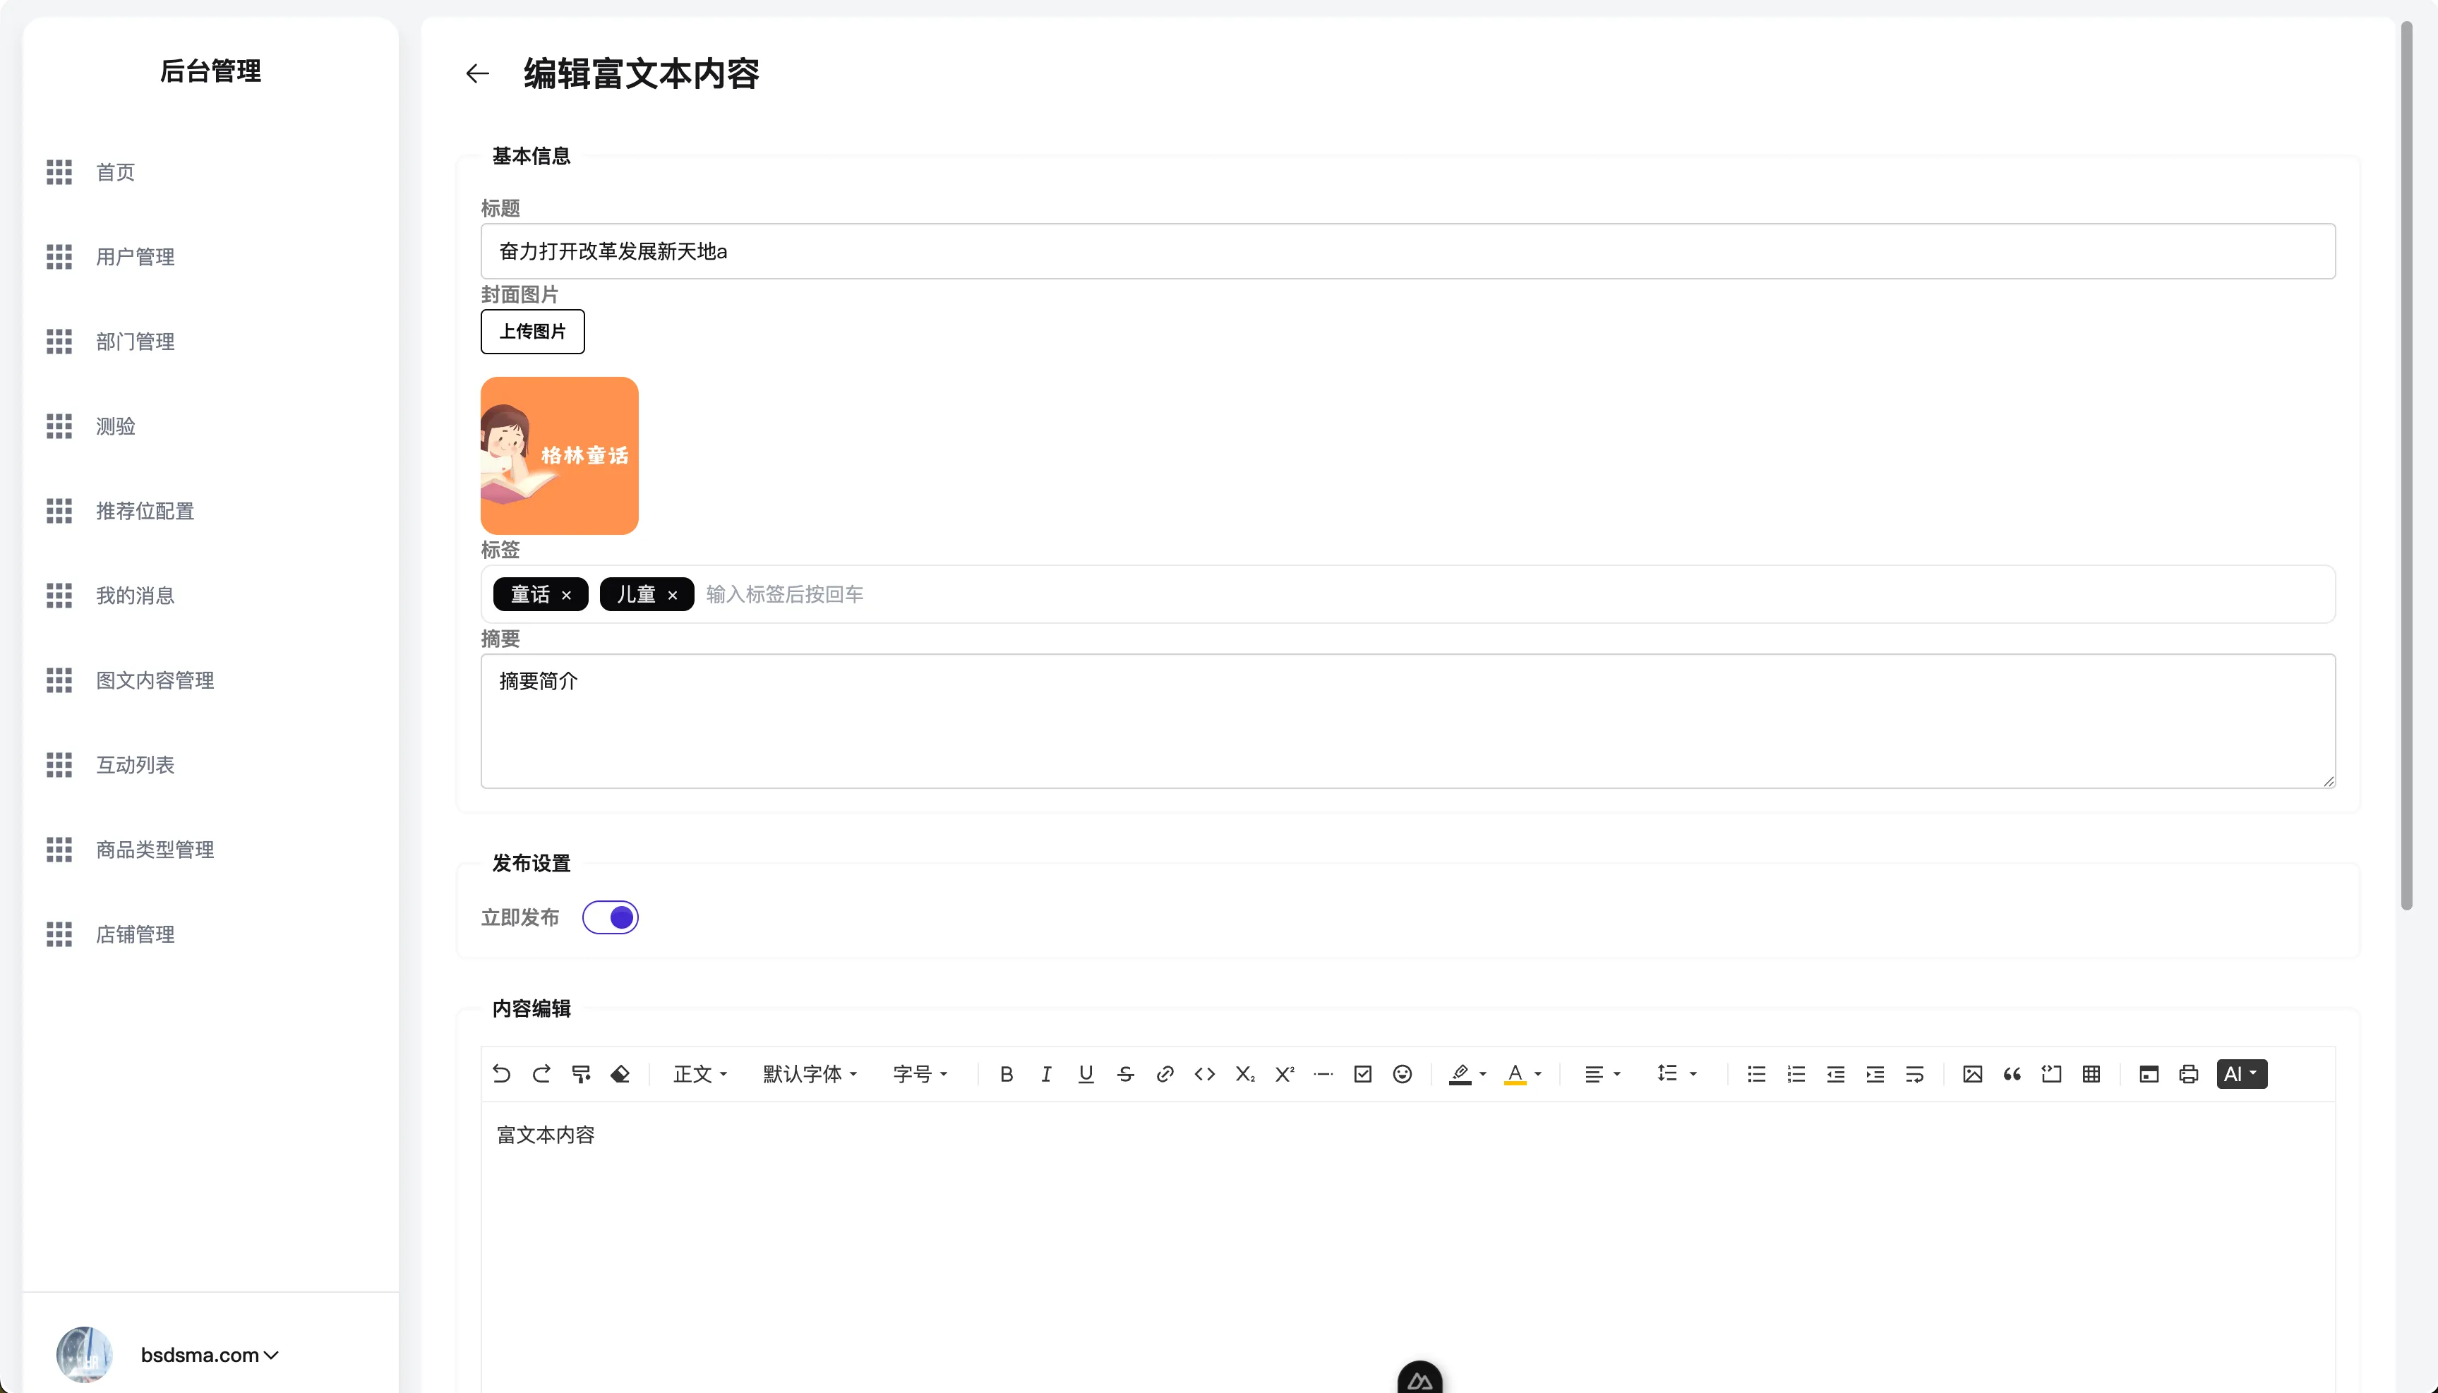The image size is (2438, 1393).
Task: Insert an image into the rich text content
Action: coord(1972,1075)
